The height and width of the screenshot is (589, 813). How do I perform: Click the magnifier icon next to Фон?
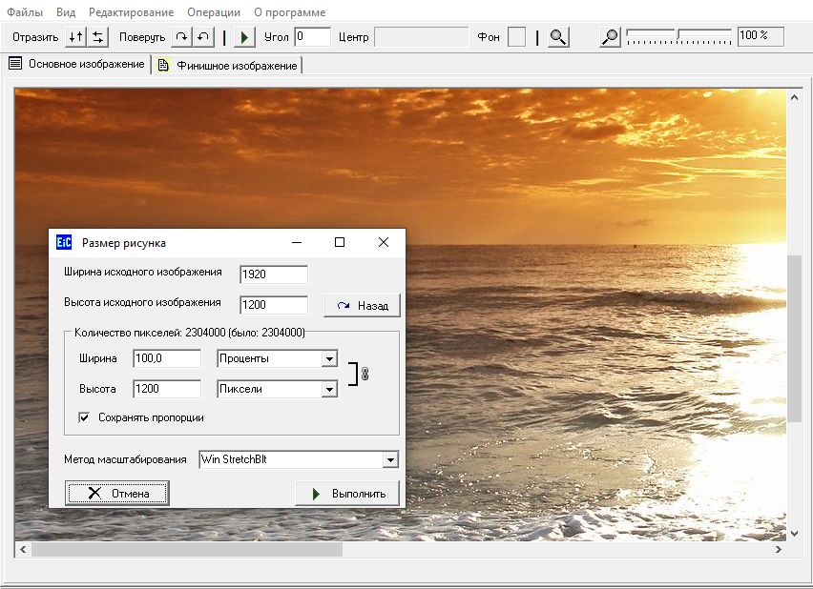coord(558,37)
